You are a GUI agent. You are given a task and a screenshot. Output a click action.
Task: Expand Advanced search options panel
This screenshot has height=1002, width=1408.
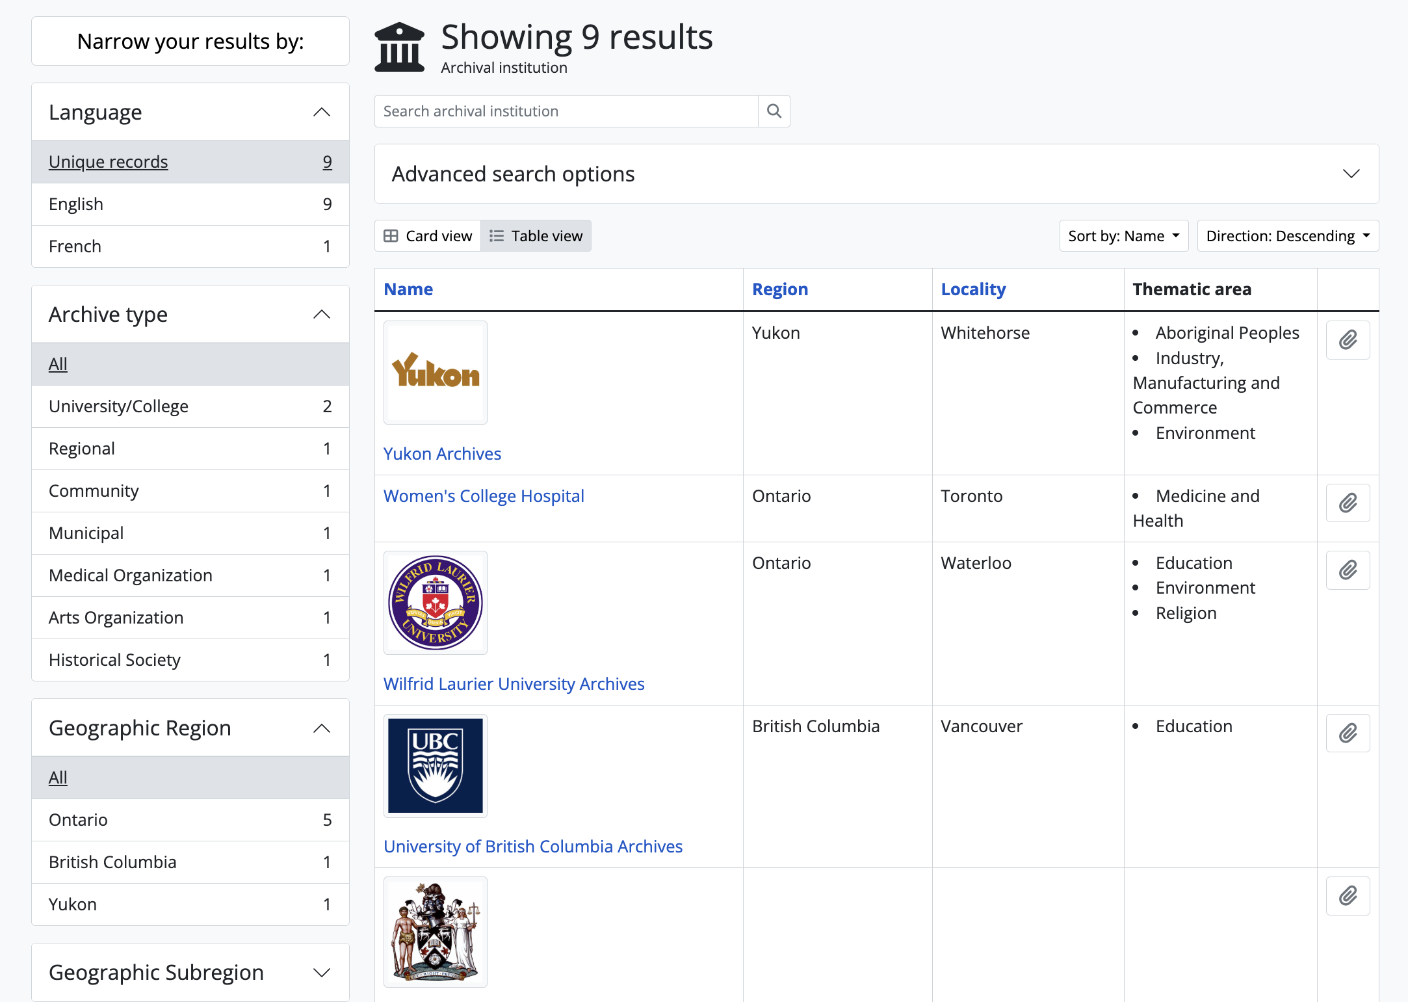876,174
